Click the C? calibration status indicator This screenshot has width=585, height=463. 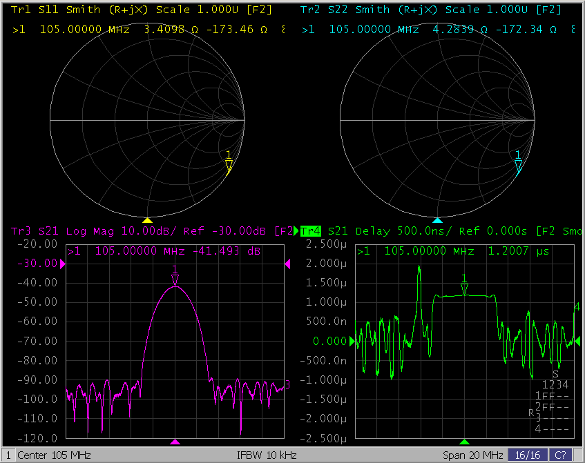coord(559,456)
